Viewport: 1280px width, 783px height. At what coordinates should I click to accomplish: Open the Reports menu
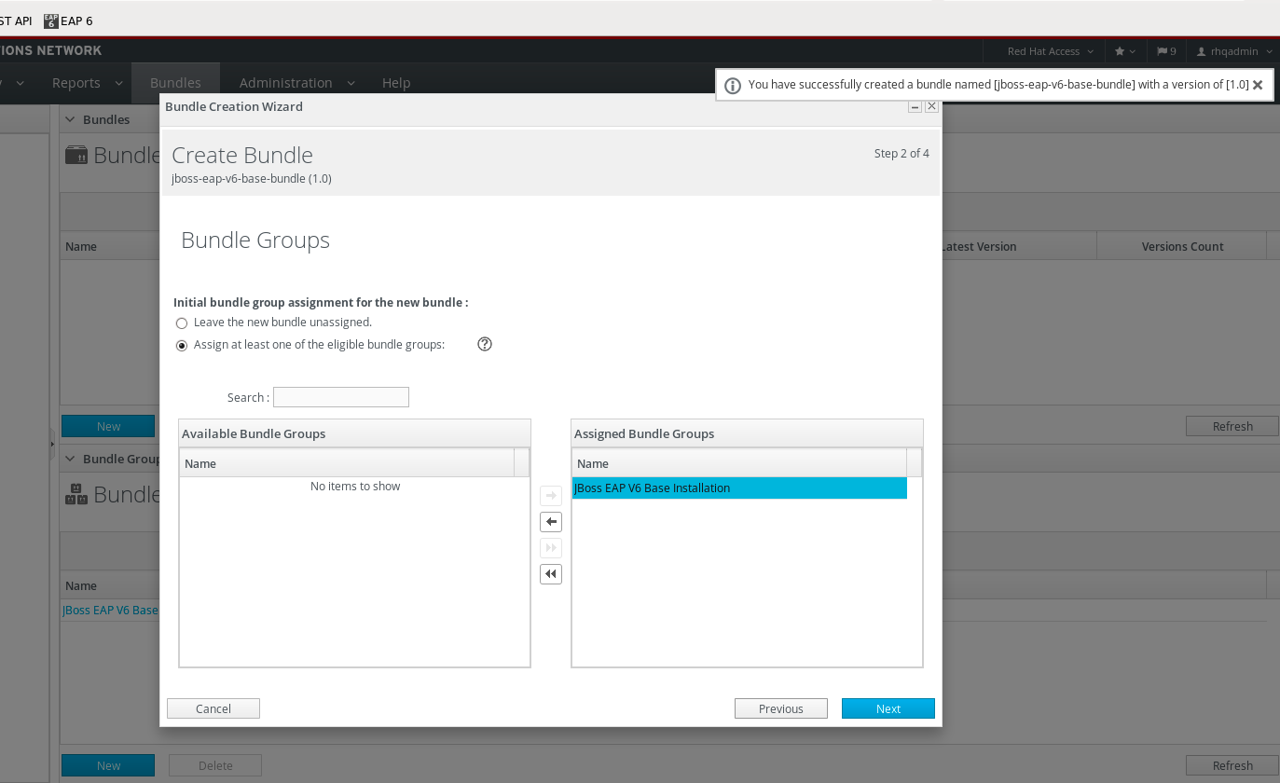76,83
